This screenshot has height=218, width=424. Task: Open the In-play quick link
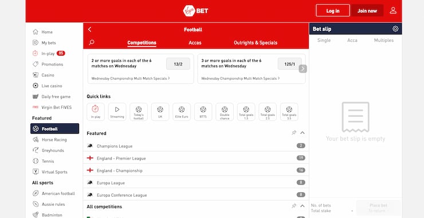click(x=96, y=112)
